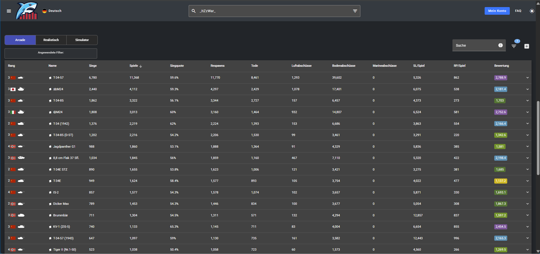This screenshot has width=540, height=254.
Task: Toggle the light/dark theme sun icon
Action: click(x=532, y=11)
